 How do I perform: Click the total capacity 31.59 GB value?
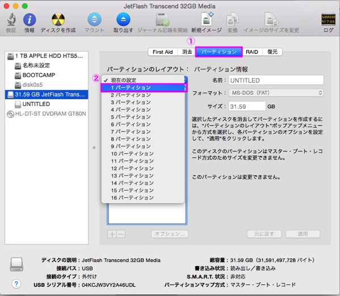(272, 260)
